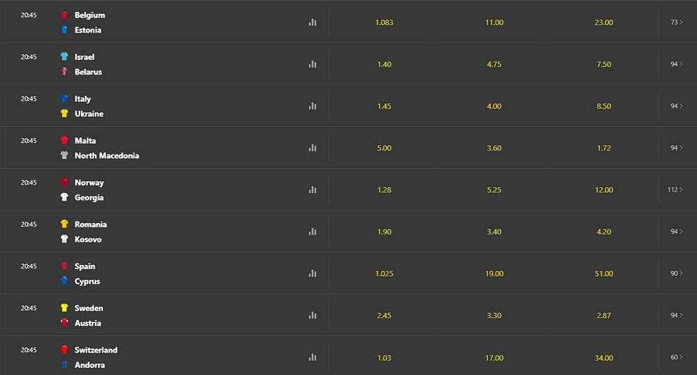The width and height of the screenshot is (697, 375).
Task: Choose Austria win odds 2.87
Action: [604, 315]
